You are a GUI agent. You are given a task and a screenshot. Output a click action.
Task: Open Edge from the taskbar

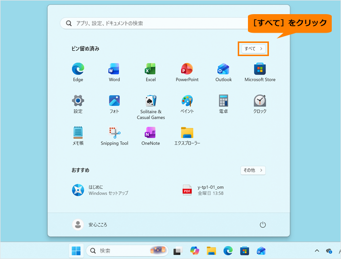pos(228,251)
